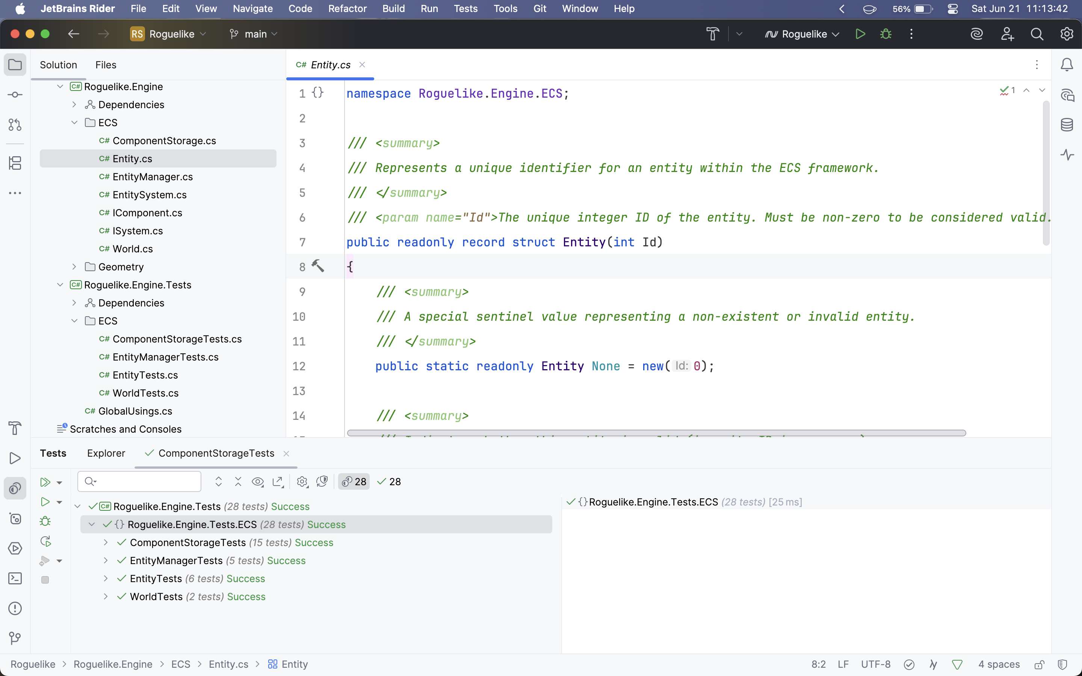The width and height of the screenshot is (1082, 676).
Task: Open World.cs in the solution tree
Action: pyautogui.click(x=132, y=249)
